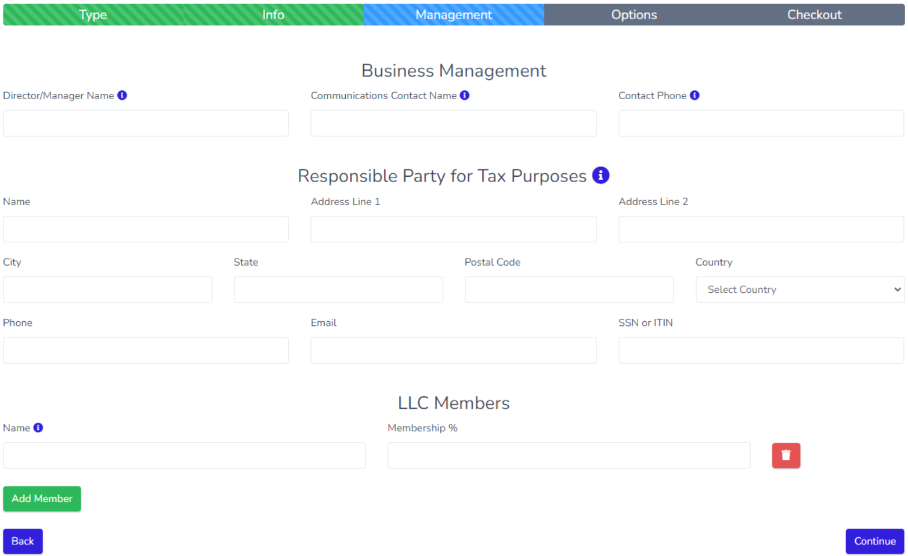
Task: Click the Address Line 1 field
Action: 454,230
